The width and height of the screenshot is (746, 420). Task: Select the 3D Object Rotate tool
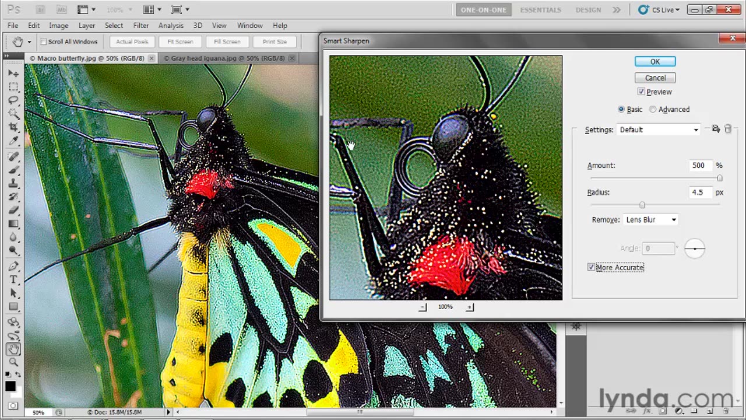(x=13, y=322)
